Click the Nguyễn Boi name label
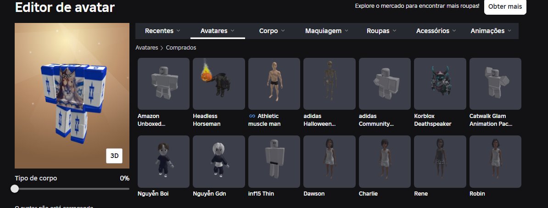This screenshot has height=208, width=548. pos(153,194)
